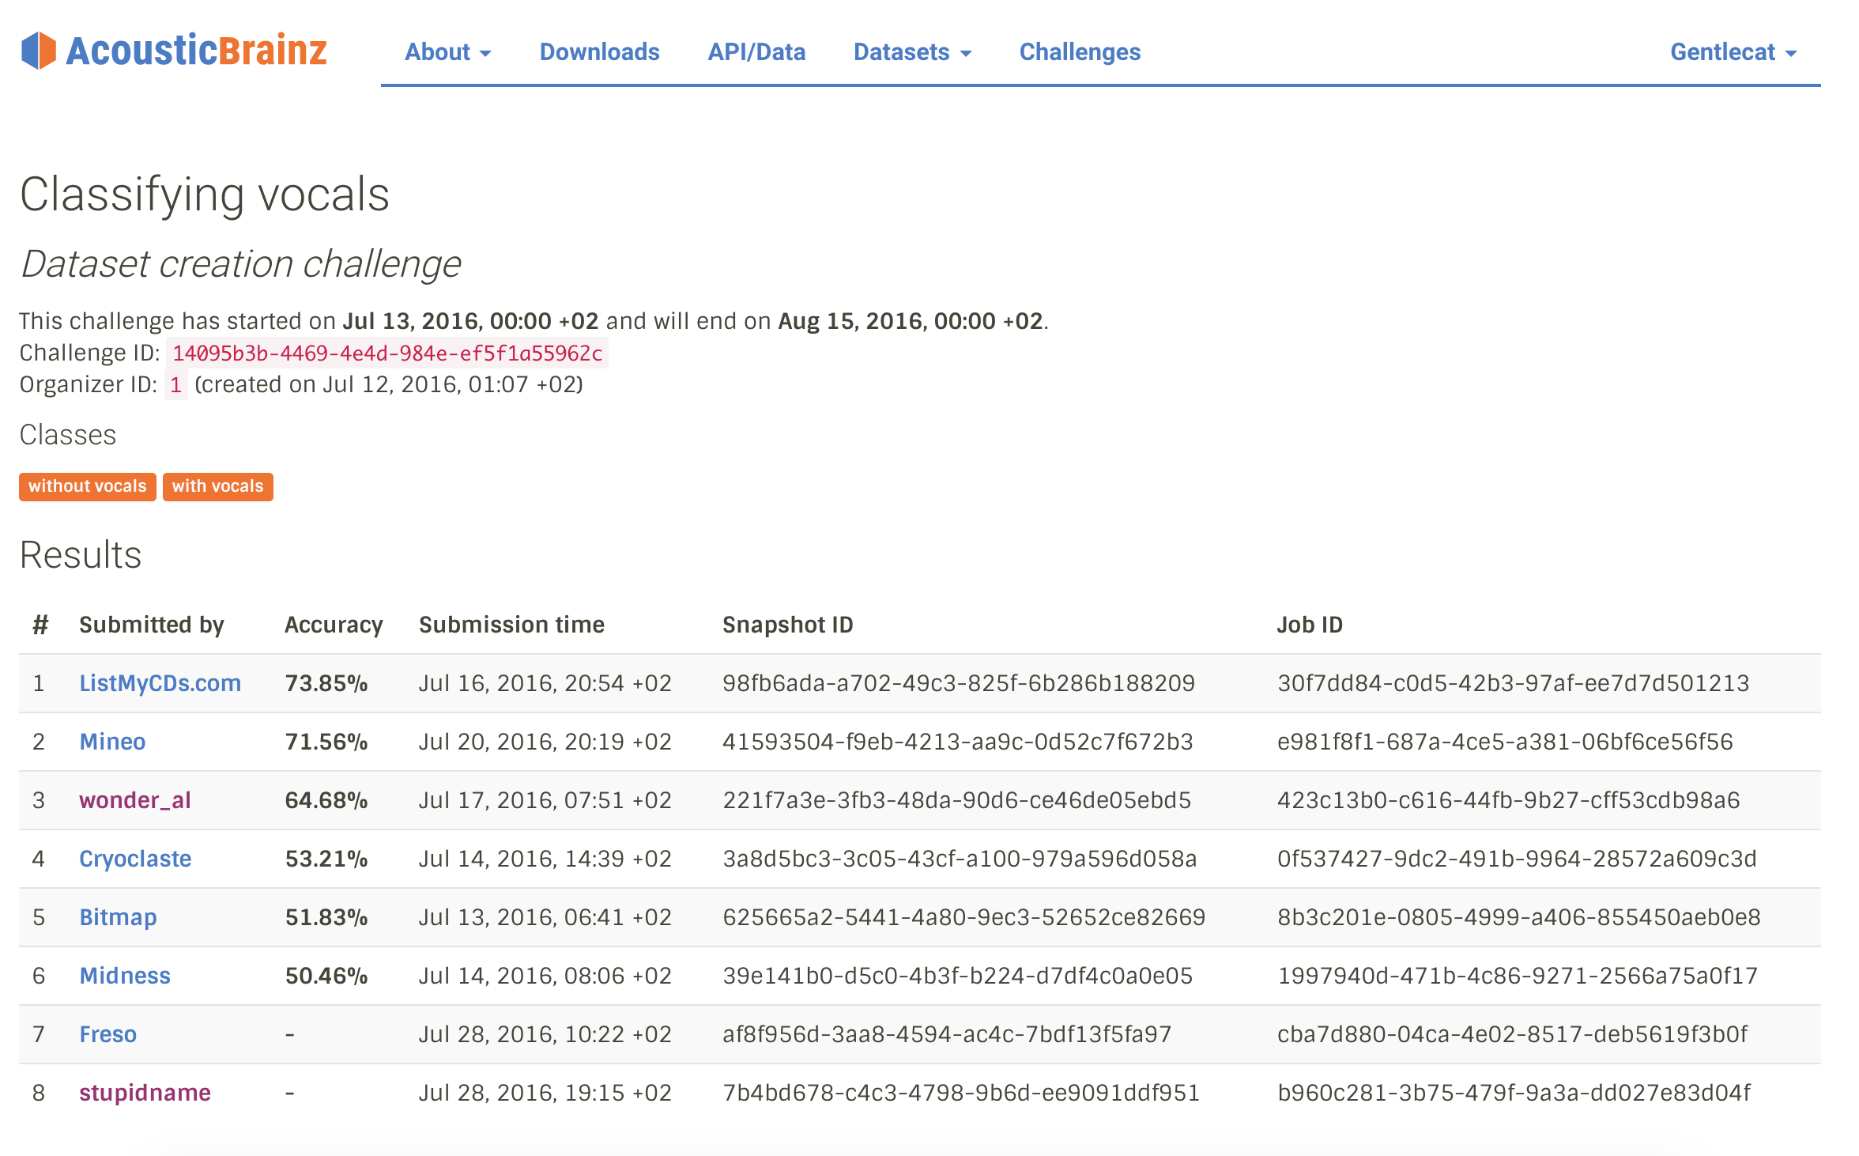Select snapshot ID starting 7b4bd678-c4c3
Screen dimensions: 1859x1156
961,1093
